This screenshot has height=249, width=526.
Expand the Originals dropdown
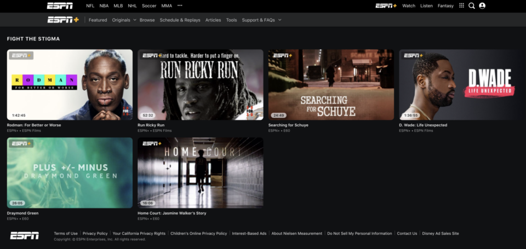coord(124,20)
